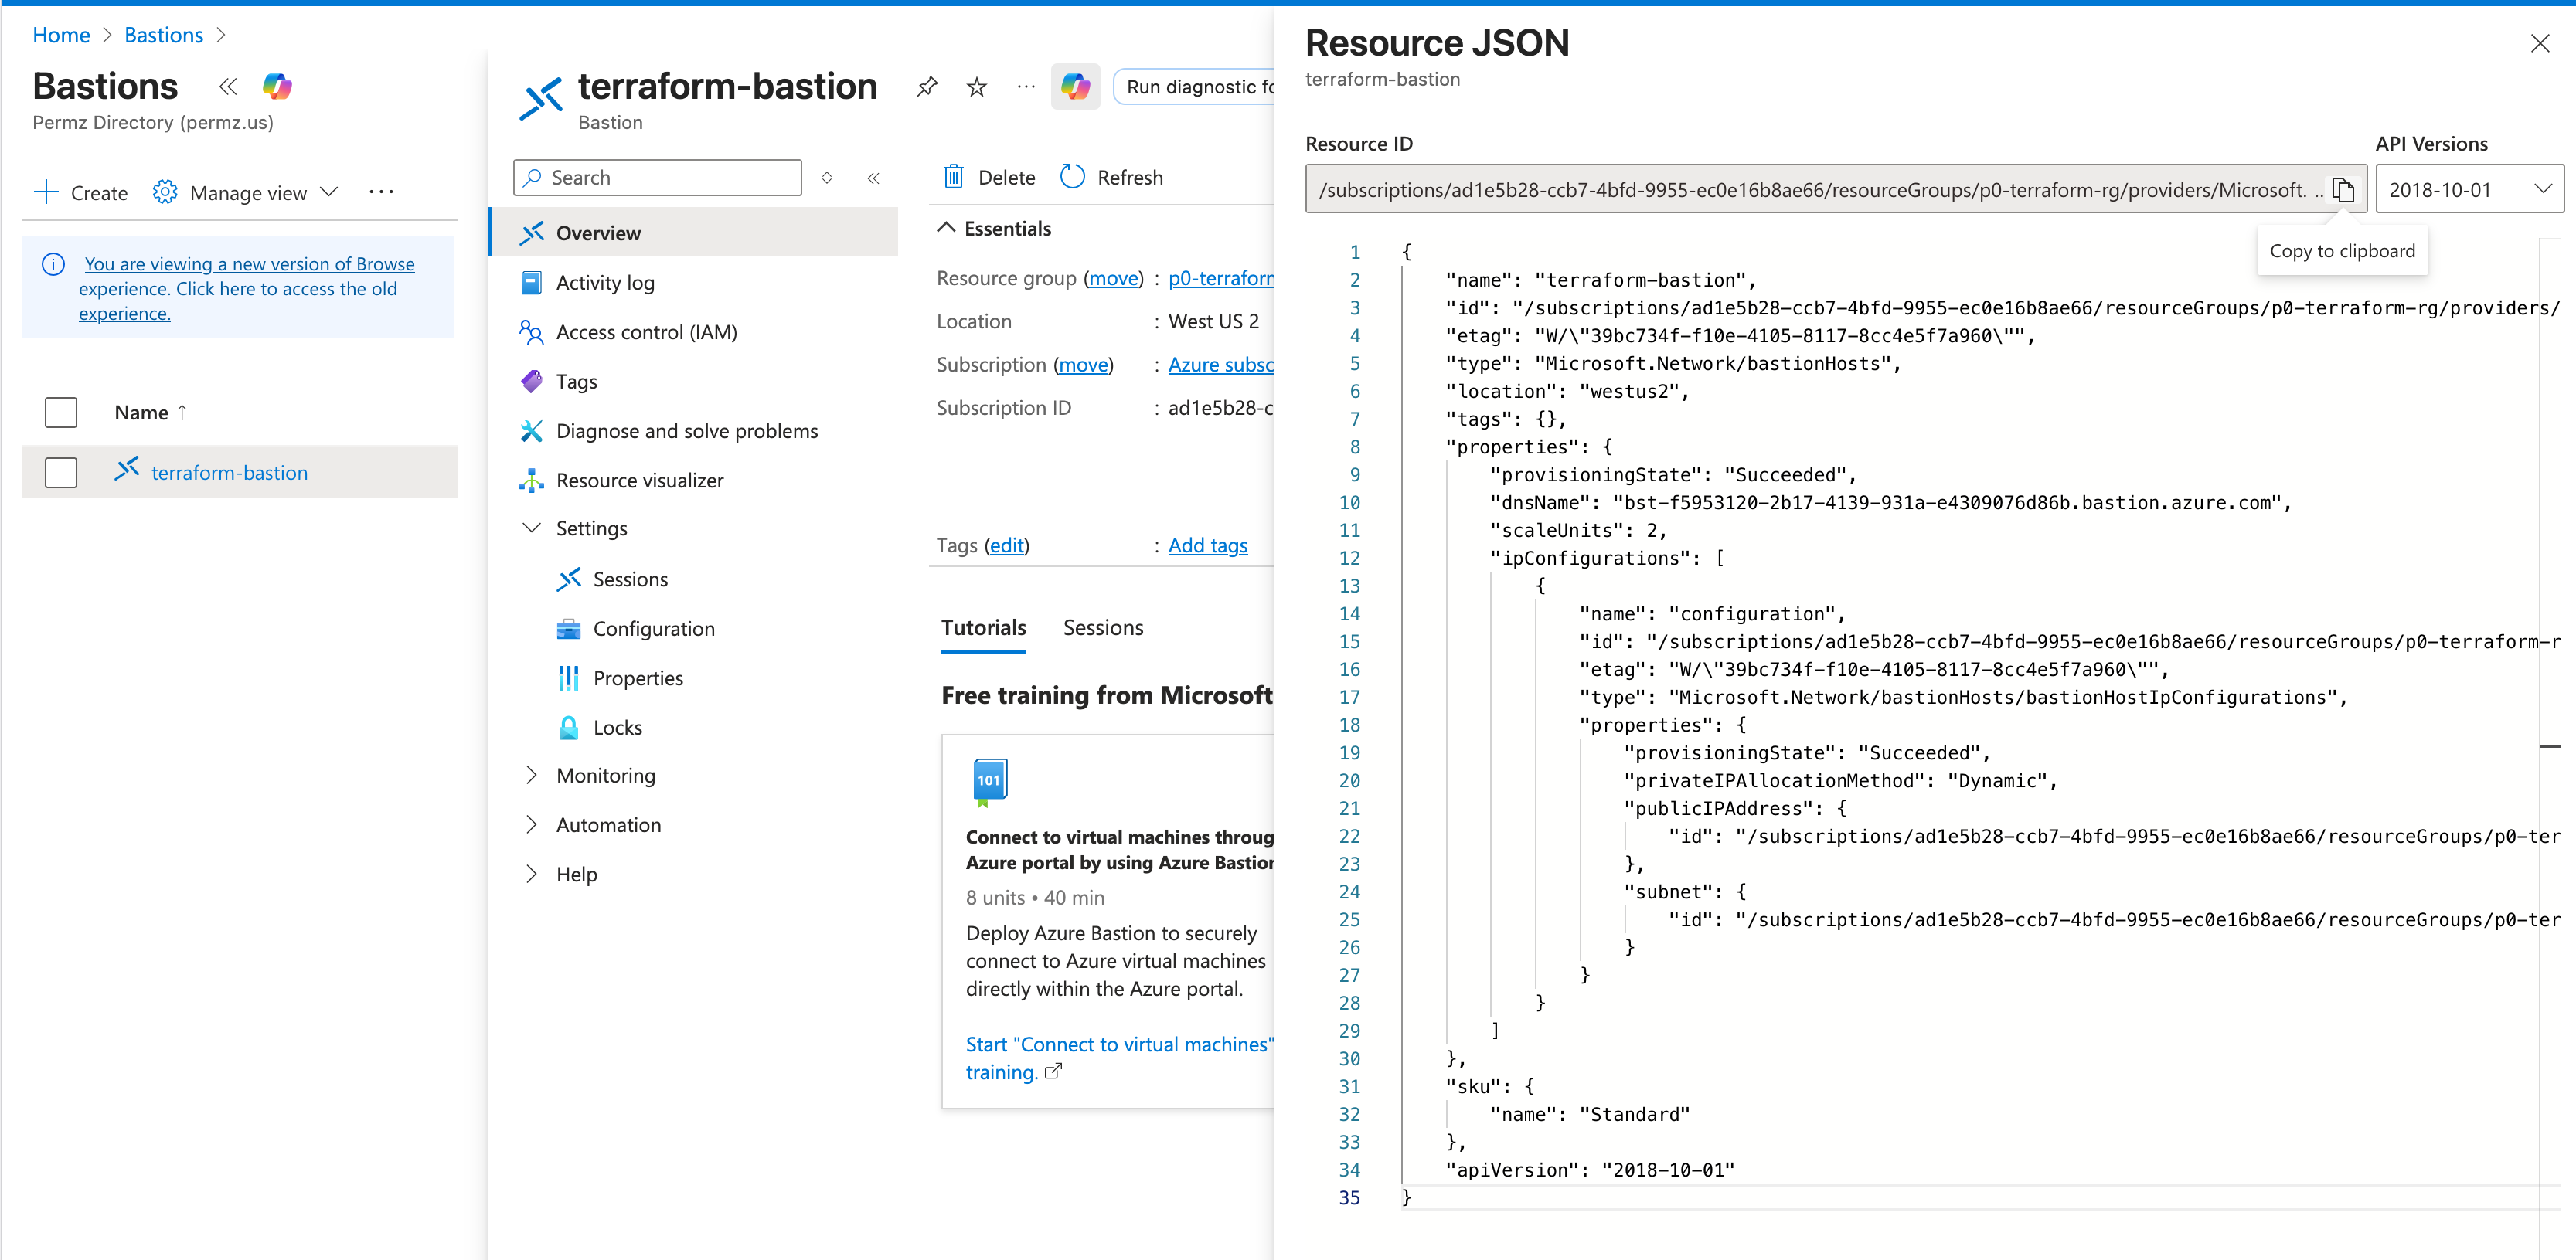The width and height of the screenshot is (2576, 1260).
Task: Open the Resource visualizer
Action: (639, 481)
